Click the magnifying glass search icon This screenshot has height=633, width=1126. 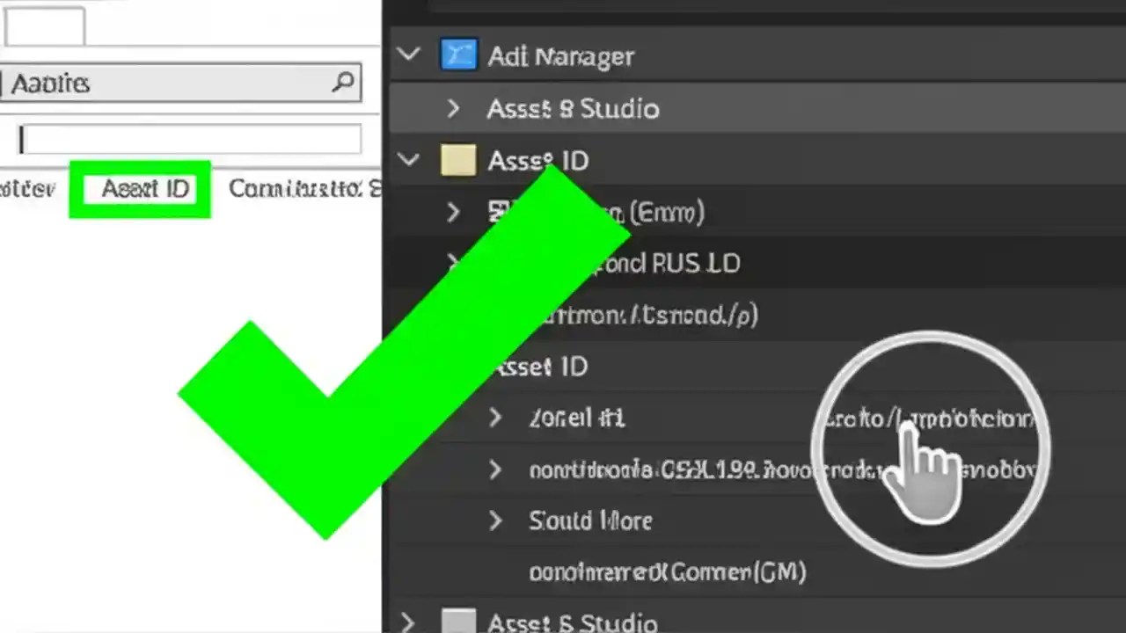[342, 82]
